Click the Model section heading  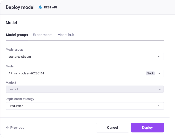(11, 23)
